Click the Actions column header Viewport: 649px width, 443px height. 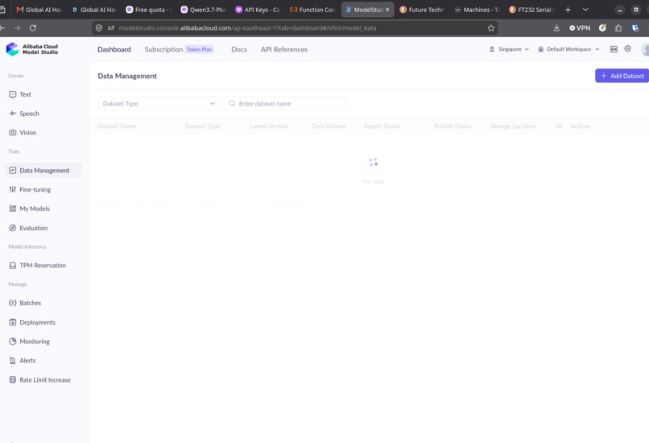(581, 126)
